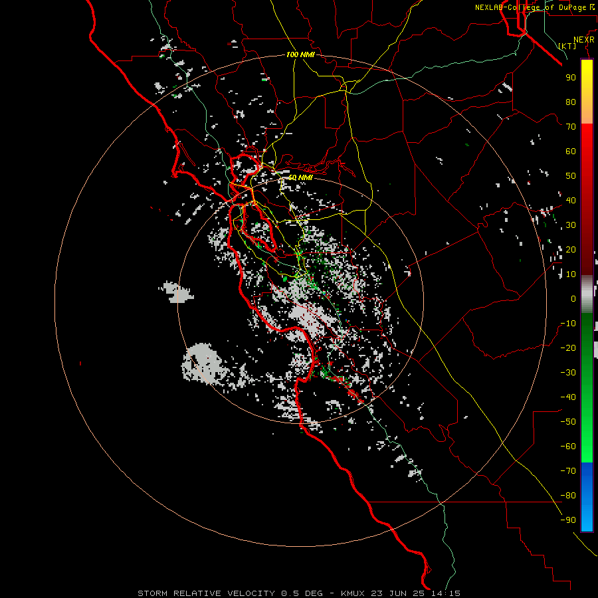The image size is (598, 598).
Task: Pick the yellow-orange segment of the color bar
Action: click(587, 92)
